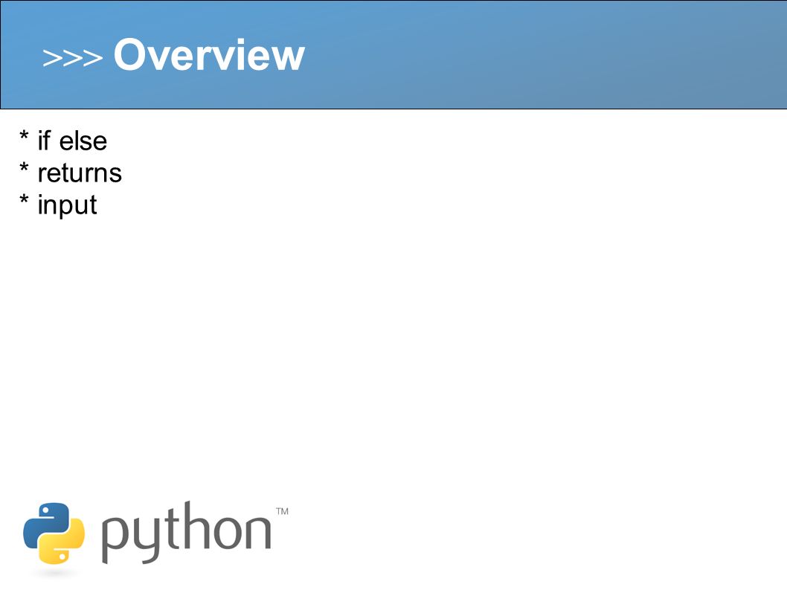The height and width of the screenshot is (590, 787).
Task: Select the 'returns' bullet text
Action: pos(80,173)
